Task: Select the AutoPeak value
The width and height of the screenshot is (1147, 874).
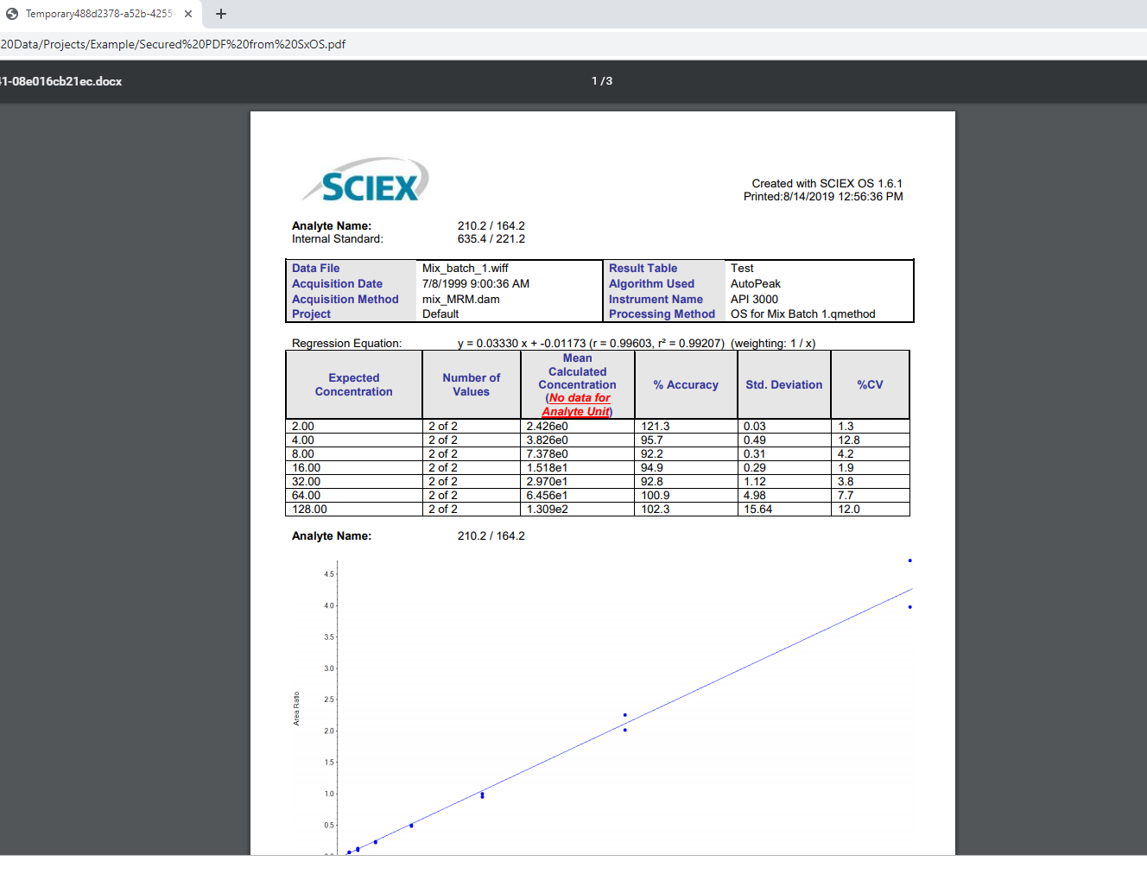Action: (756, 283)
